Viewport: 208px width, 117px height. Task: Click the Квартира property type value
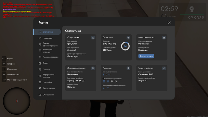click(143, 50)
